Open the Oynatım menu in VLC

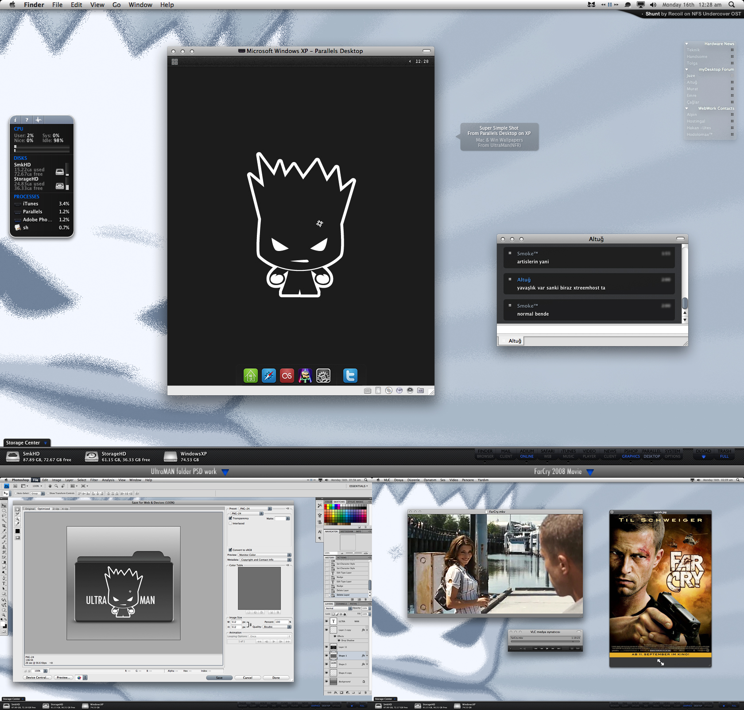coord(430,480)
